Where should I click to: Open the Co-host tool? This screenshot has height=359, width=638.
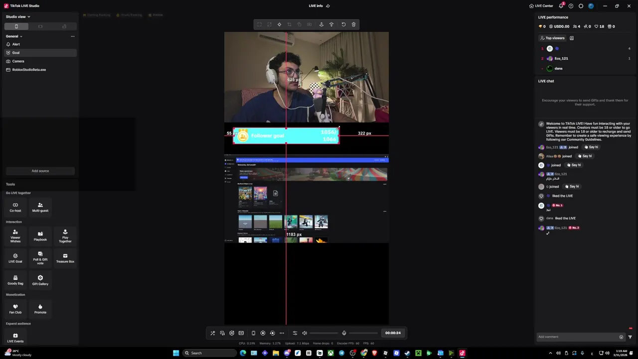[x=15, y=207]
